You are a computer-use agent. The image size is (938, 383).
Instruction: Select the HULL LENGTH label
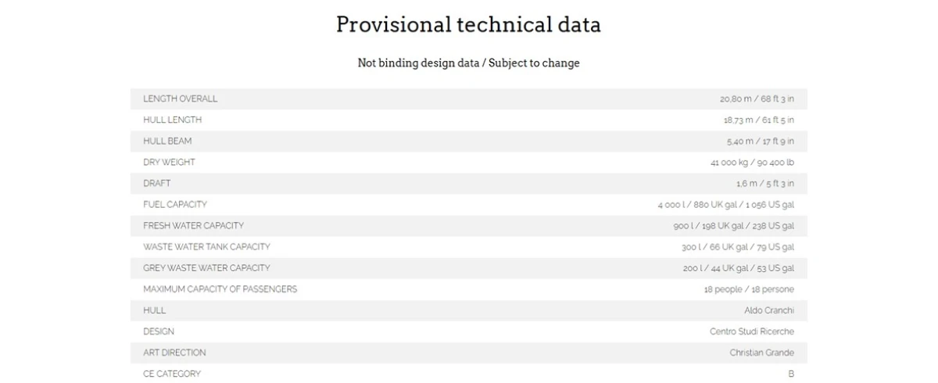173,120
